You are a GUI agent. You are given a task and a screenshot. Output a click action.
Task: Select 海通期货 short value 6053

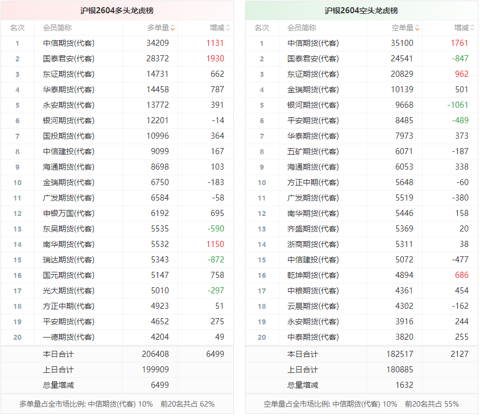[x=404, y=167]
